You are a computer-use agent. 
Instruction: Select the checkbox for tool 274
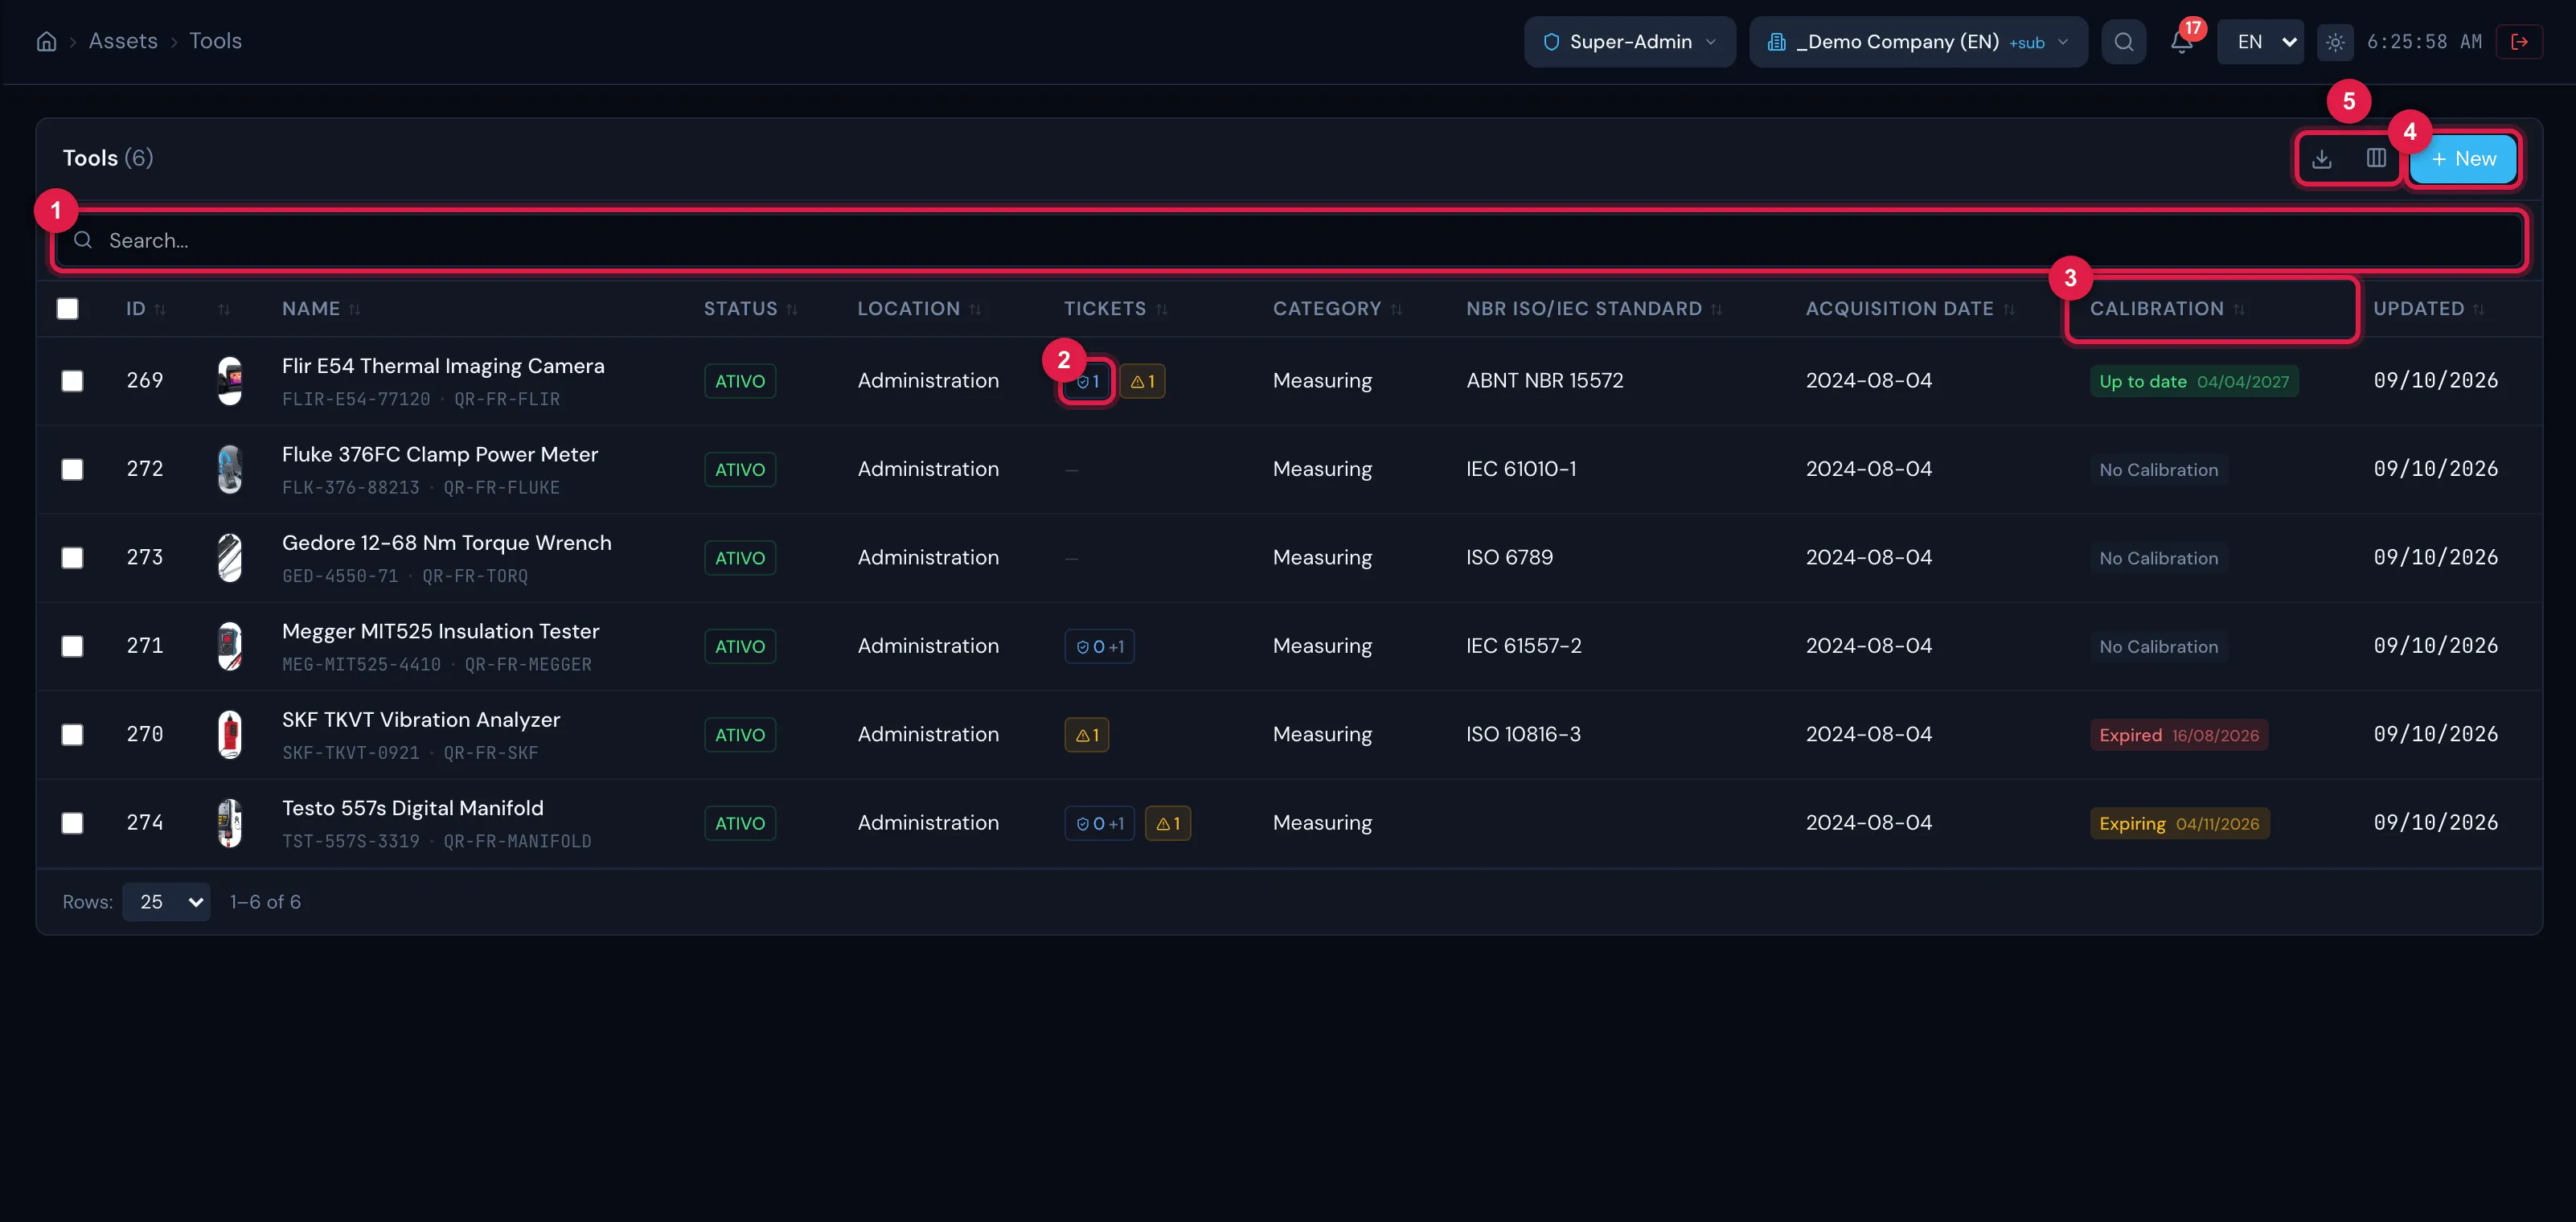pyautogui.click(x=72, y=823)
